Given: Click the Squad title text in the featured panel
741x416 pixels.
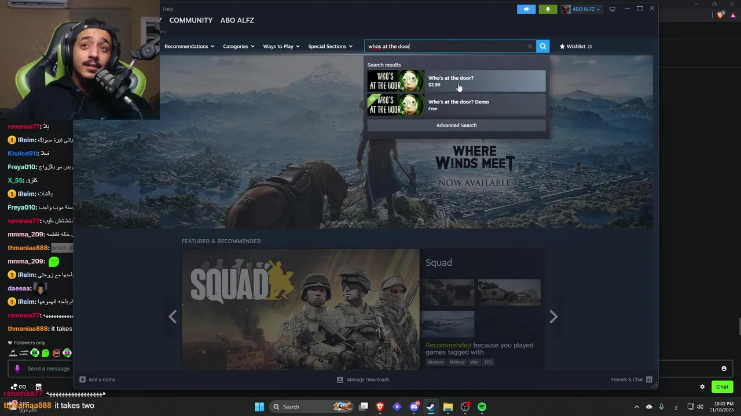Looking at the screenshot, I should click(x=439, y=262).
